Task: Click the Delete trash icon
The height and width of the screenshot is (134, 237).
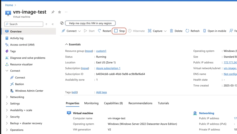Action: [172, 31]
